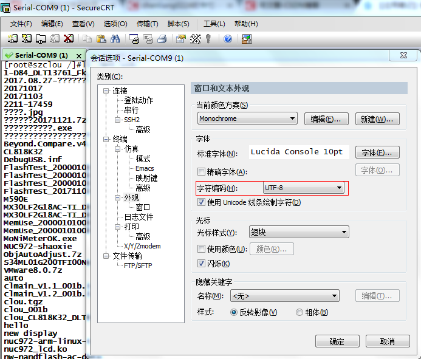Close the session options dialog
Viewport: 421px width, 359px height.
(x=403, y=55)
